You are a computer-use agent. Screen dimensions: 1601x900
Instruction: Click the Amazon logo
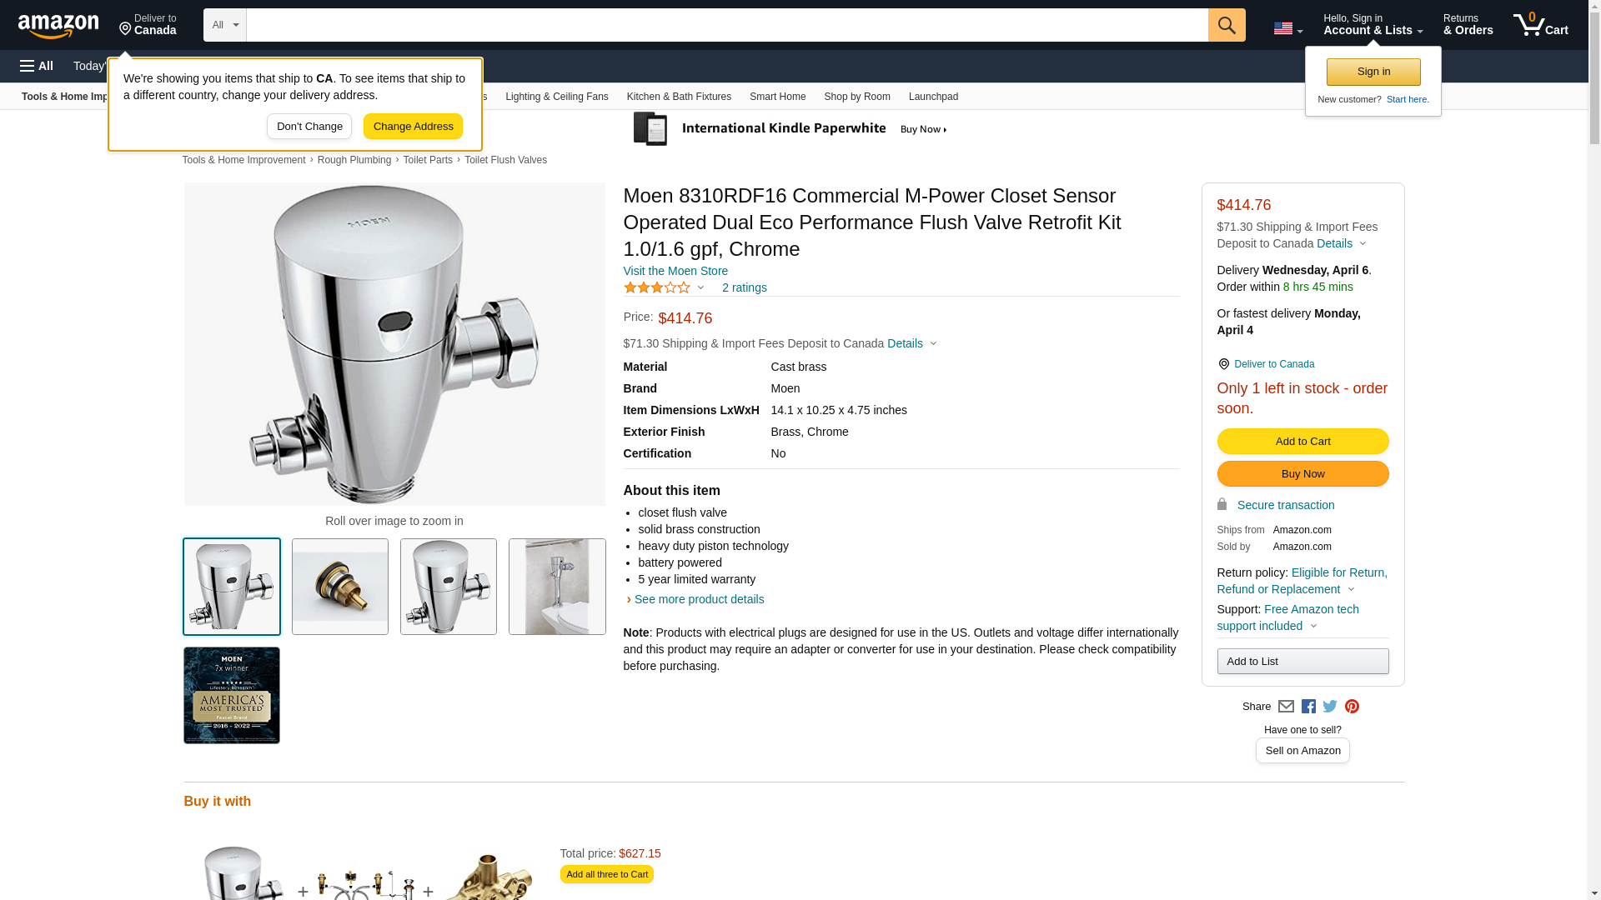[58, 26]
